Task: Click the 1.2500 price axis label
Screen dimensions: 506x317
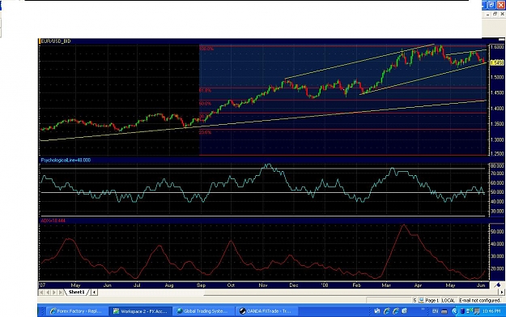Action: (497, 154)
